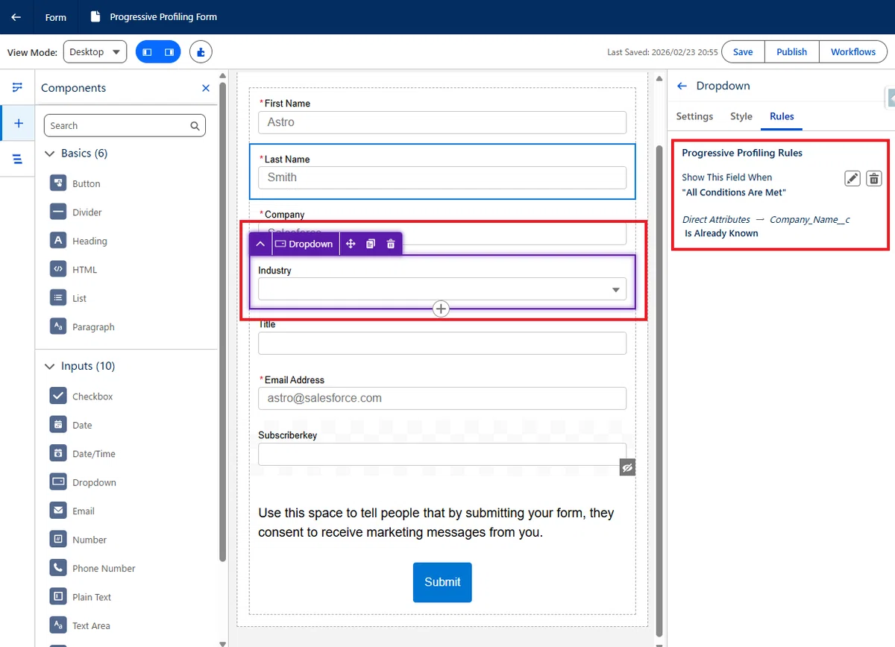Viewport: 895px width, 647px height.
Task: Select the Divider component icon
Action: [x=58, y=212]
